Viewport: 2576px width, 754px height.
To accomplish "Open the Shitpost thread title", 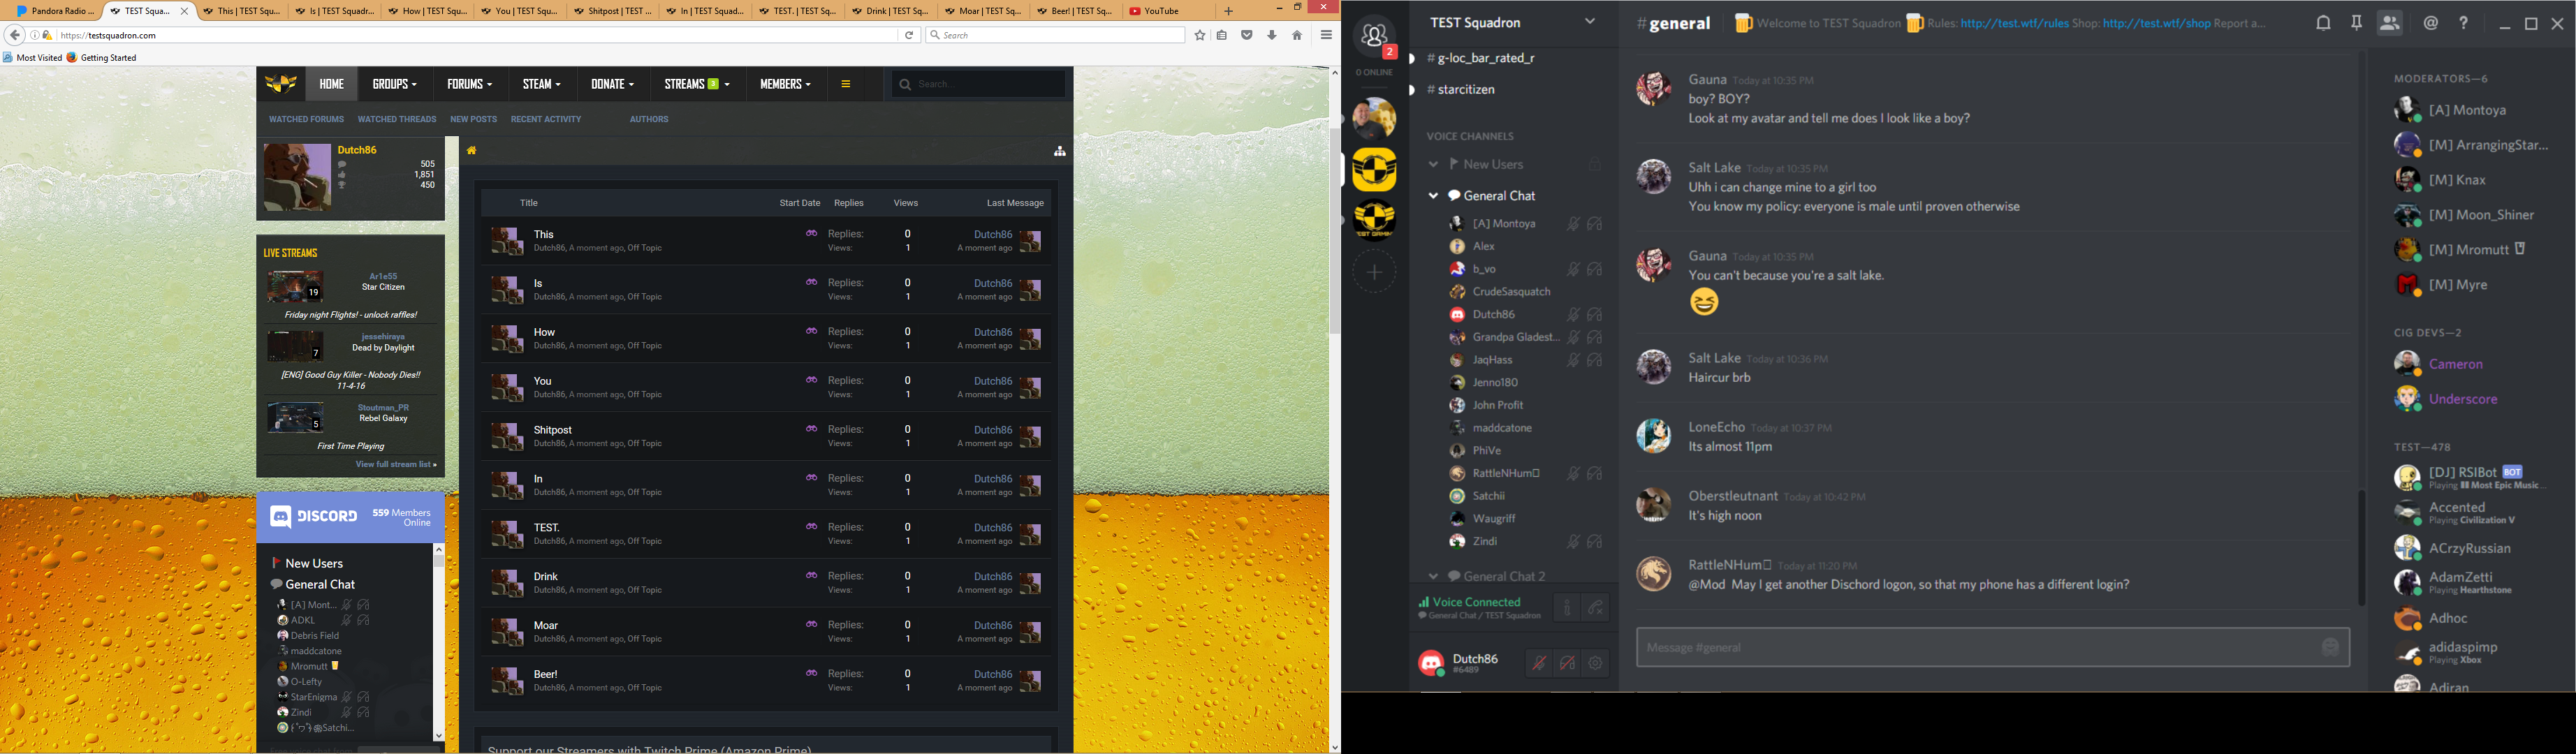I will point(553,430).
